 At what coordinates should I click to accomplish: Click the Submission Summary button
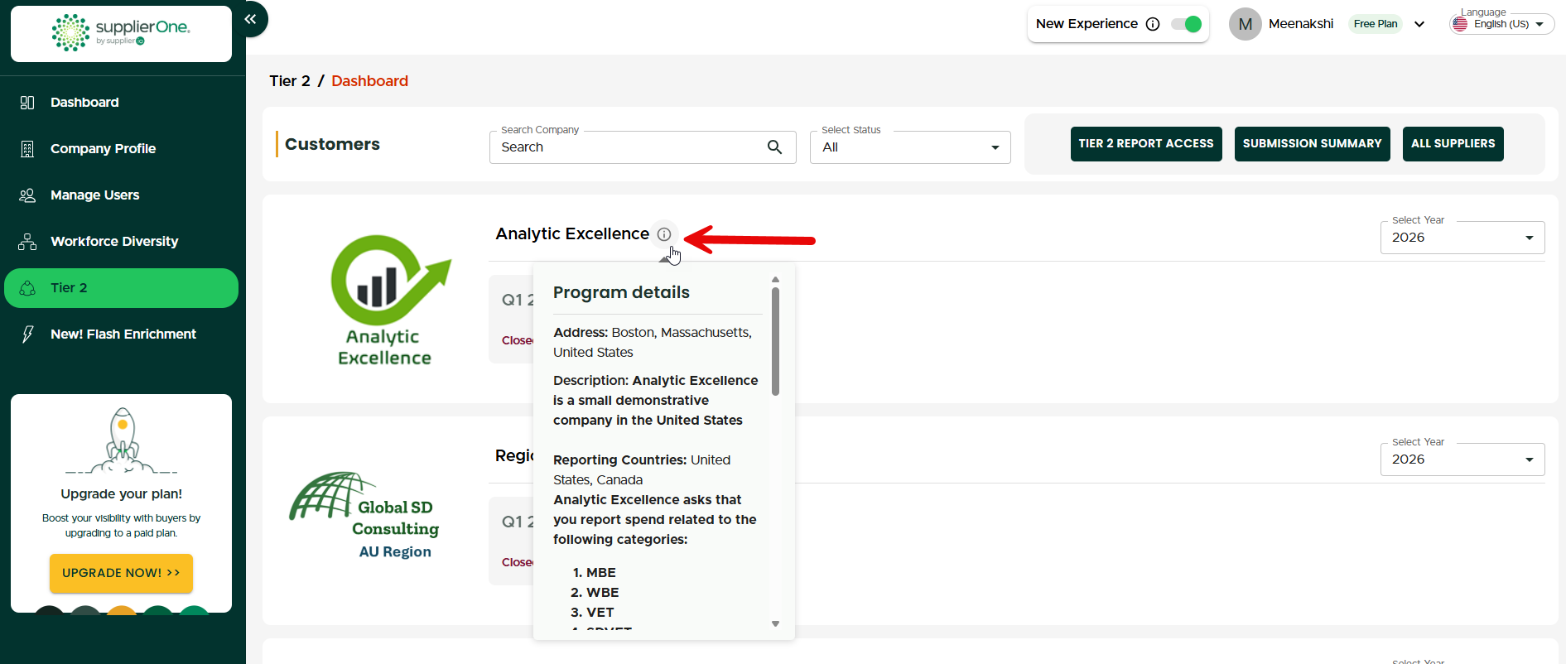[1313, 144]
